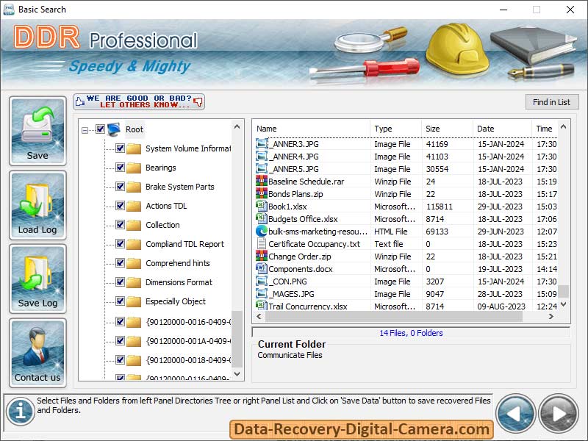Image resolution: width=588 pixels, height=441 pixels.
Task: Select the Trail Concurrency.xlsx file row
Action: (x=406, y=306)
